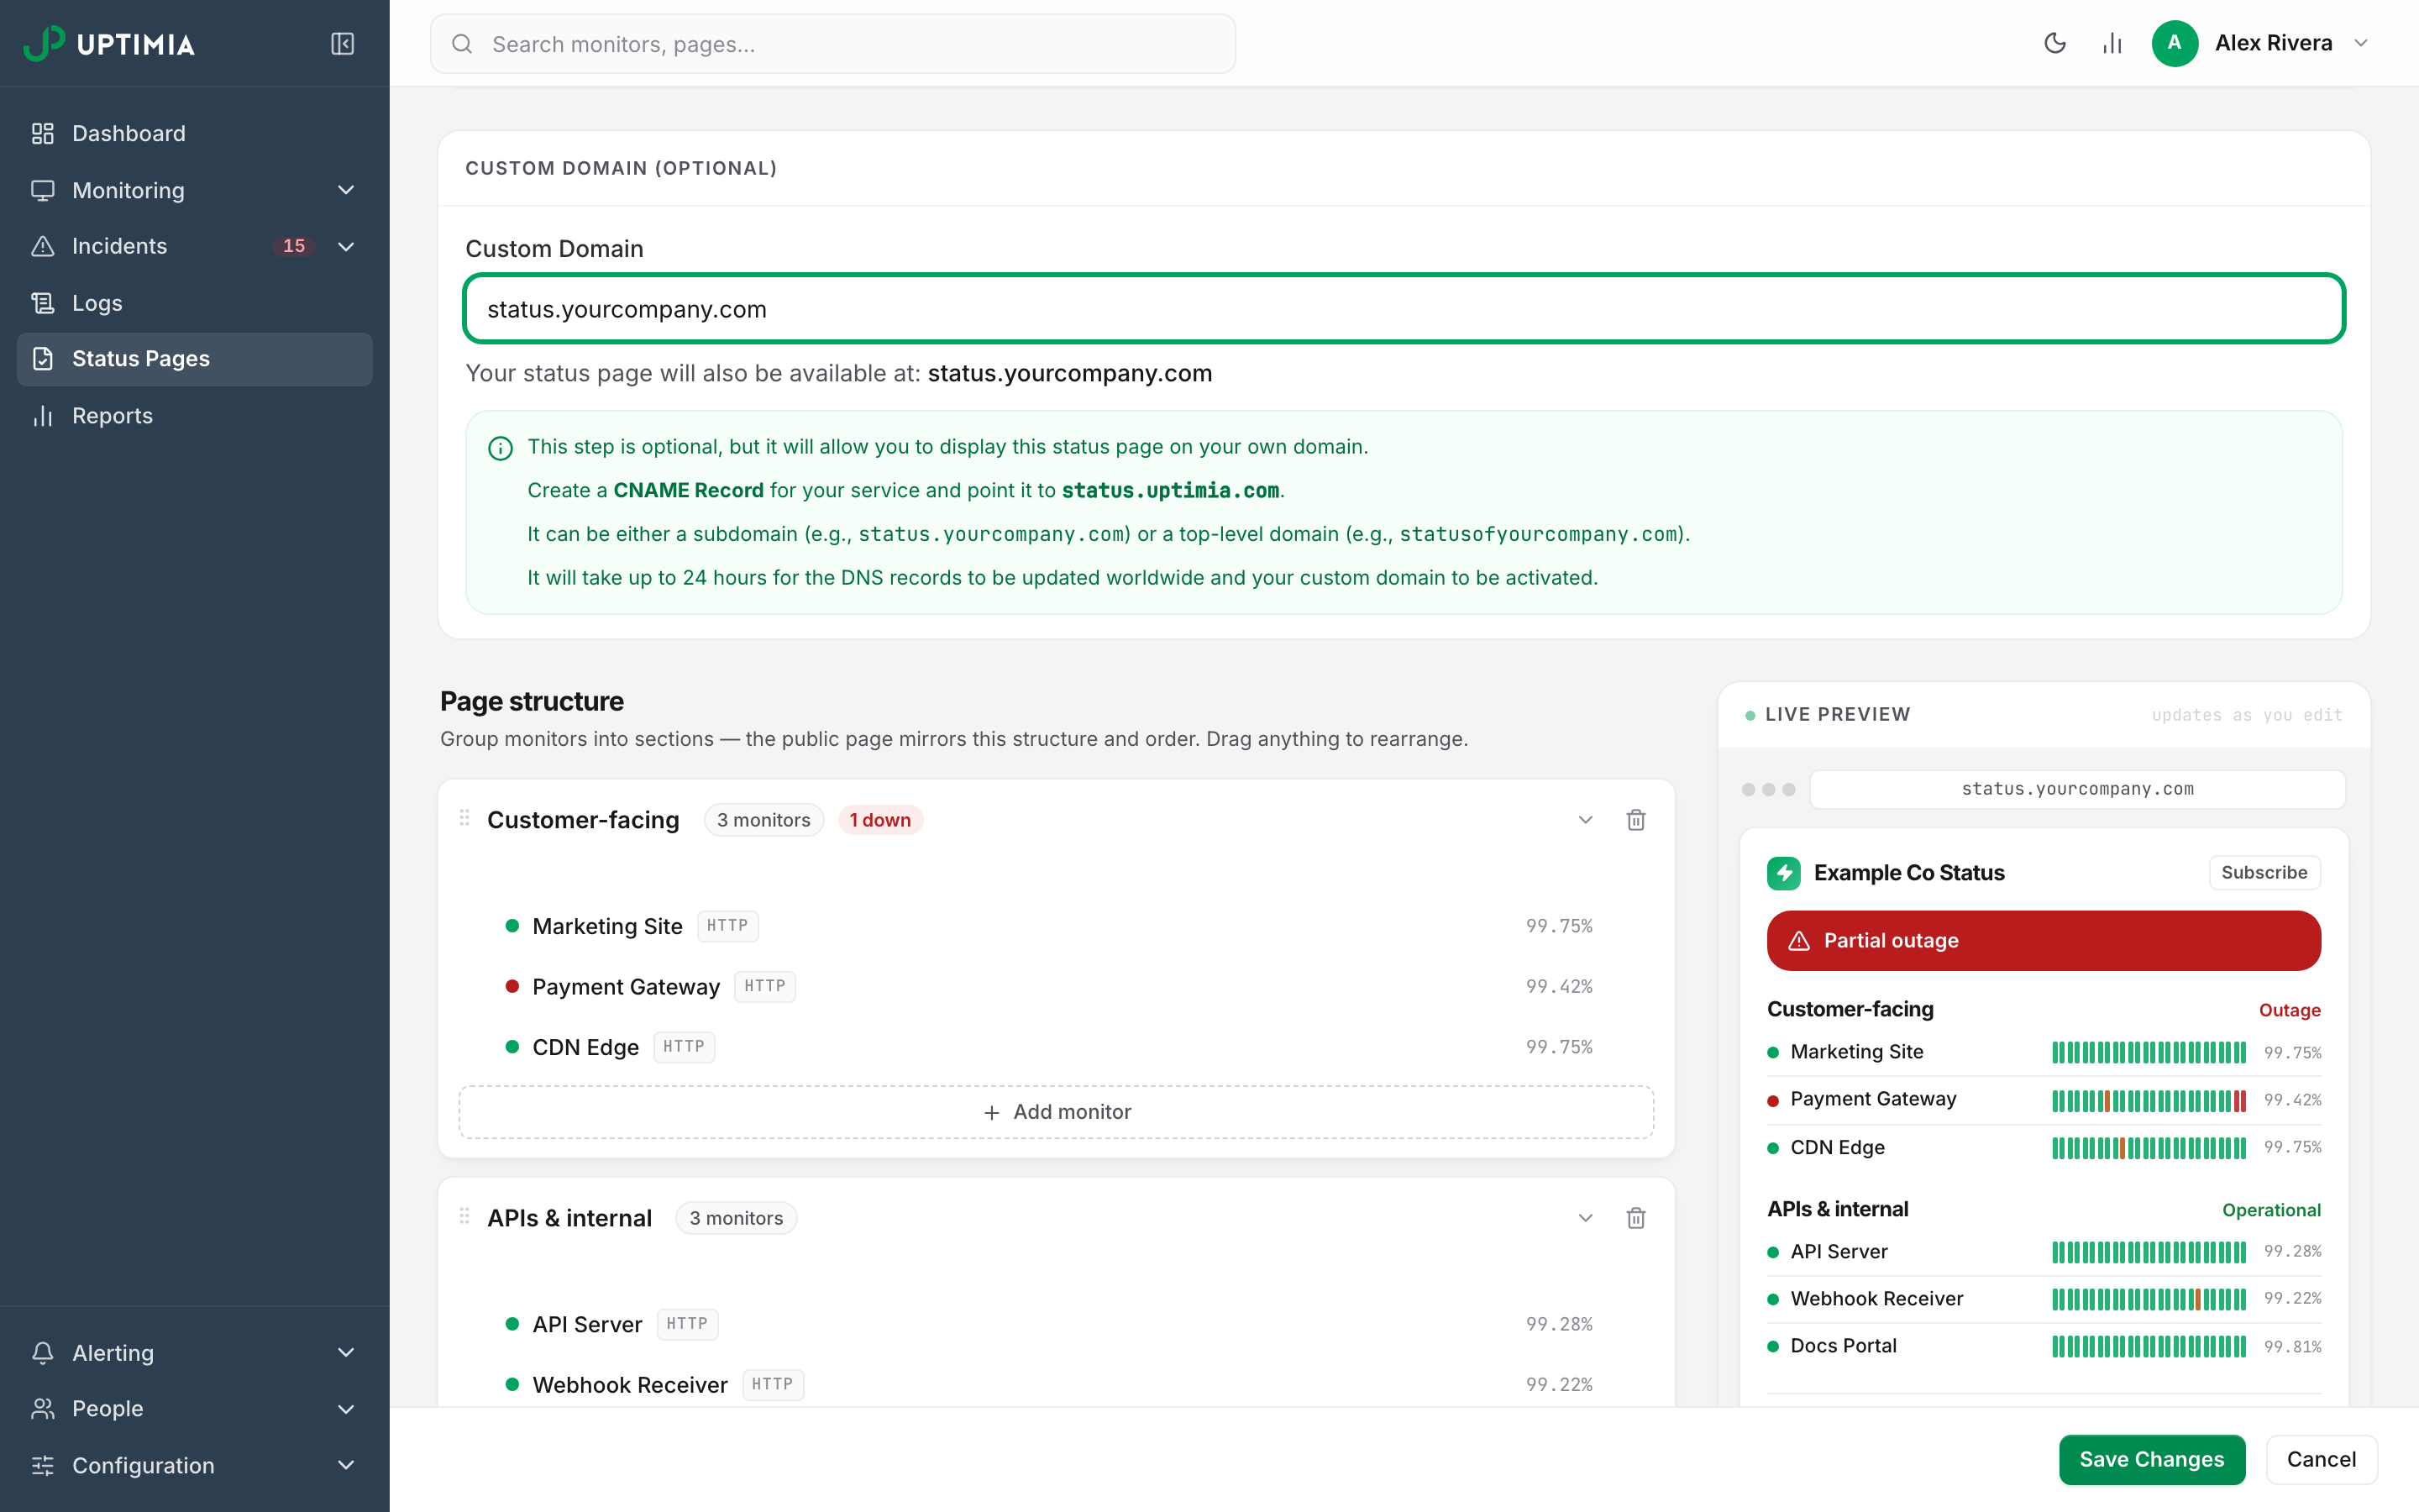Expand the Monitoring menu chevron
The image size is (2419, 1512).
[x=346, y=190]
